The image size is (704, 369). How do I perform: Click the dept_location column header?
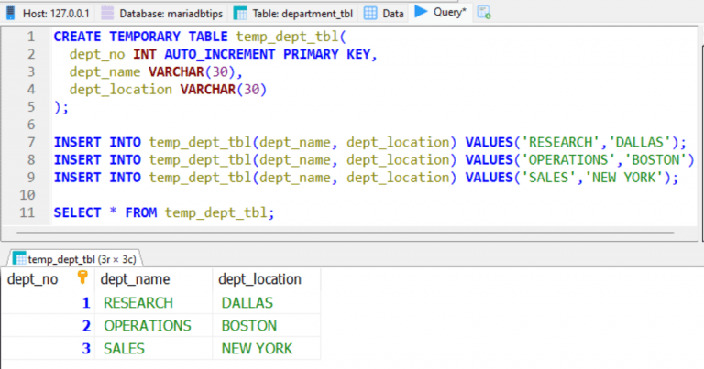coord(266,279)
